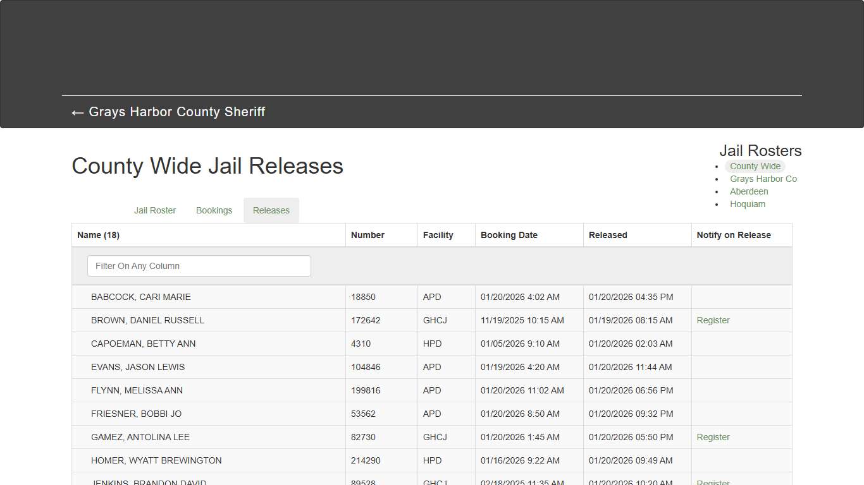The height and width of the screenshot is (485, 864).
Task: Register for BROWN, DANIEL RUSSELL release notification
Action: click(x=713, y=320)
